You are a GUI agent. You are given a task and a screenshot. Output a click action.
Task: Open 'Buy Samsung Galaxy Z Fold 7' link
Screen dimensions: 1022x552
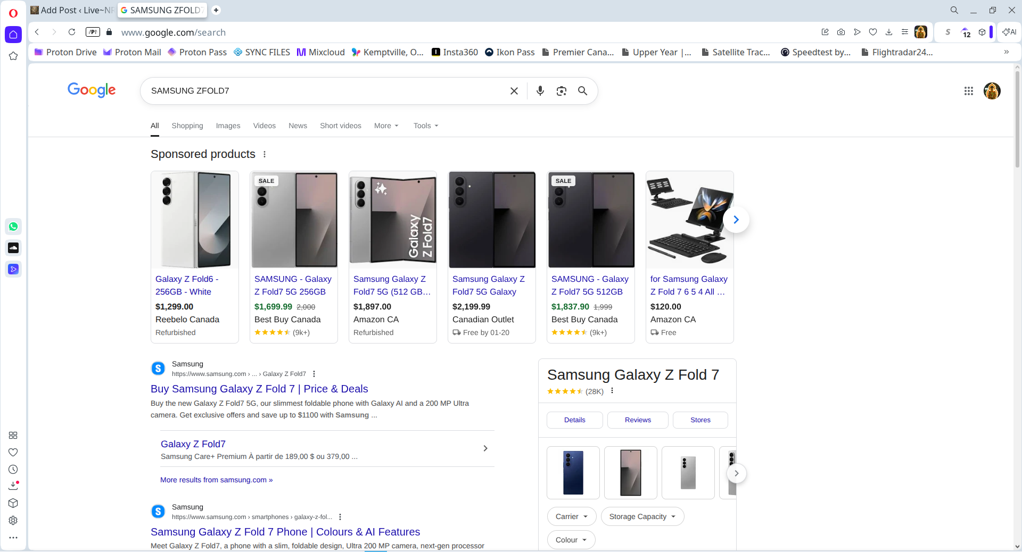(x=259, y=389)
